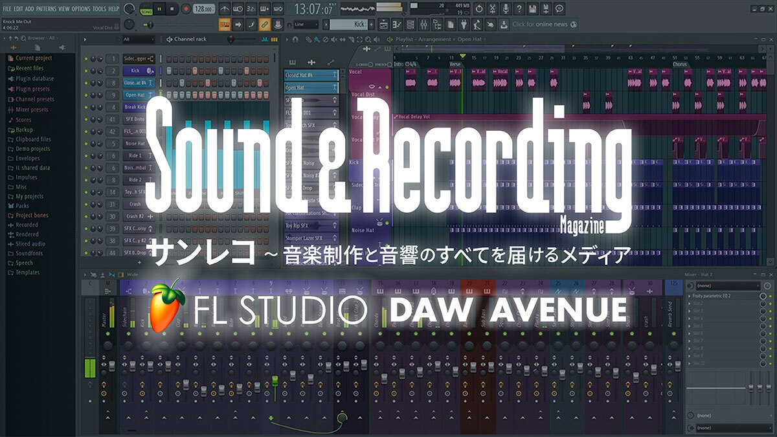The height and width of the screenshot is (437, 777).
Task: Toggle the browser tree view icon
Action: coord(437,24)
